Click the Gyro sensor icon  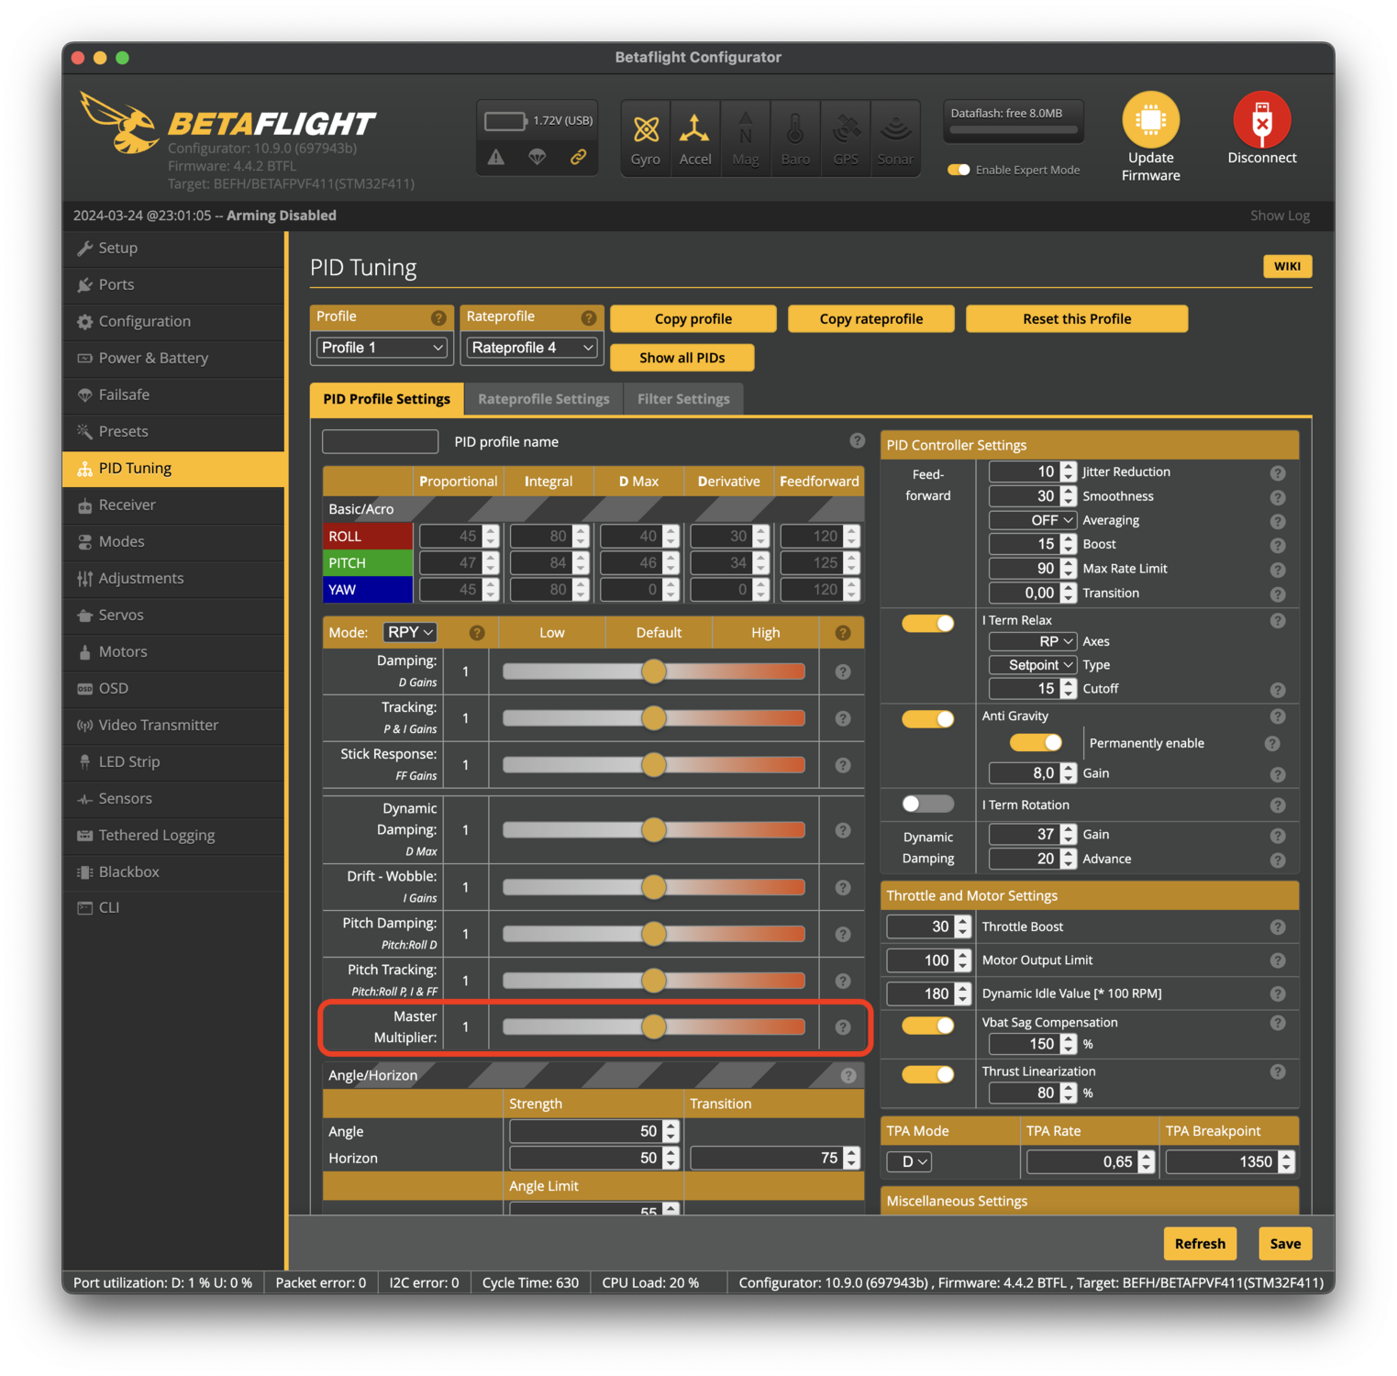(646, 129)
